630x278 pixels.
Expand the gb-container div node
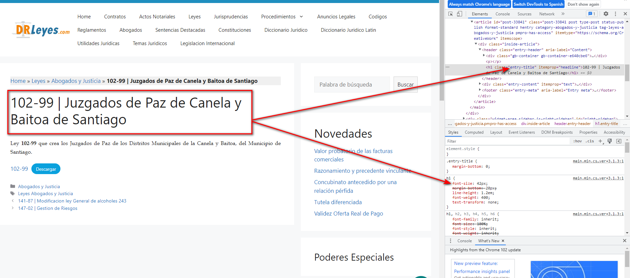tap(484, 55)
